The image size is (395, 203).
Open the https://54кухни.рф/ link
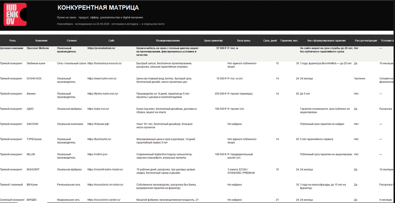[98, 124]
